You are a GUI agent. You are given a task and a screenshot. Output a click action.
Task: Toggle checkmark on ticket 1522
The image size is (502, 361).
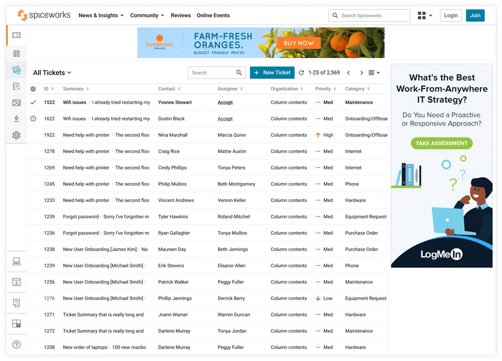(33, 103)
